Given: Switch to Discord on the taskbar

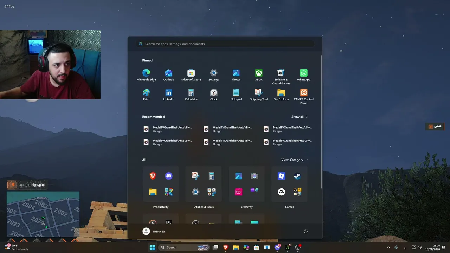Looking at the screenshot, I should point(277,247).
